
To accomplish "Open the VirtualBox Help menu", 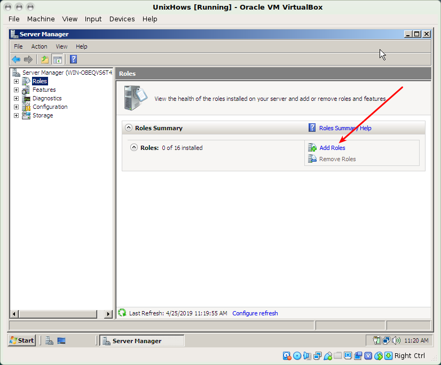I will coord(149,19).
